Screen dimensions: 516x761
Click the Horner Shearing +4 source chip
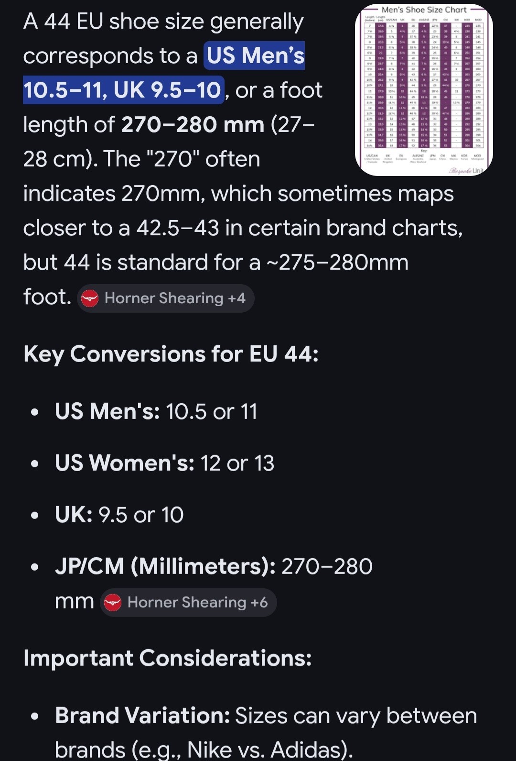[165, 298]
